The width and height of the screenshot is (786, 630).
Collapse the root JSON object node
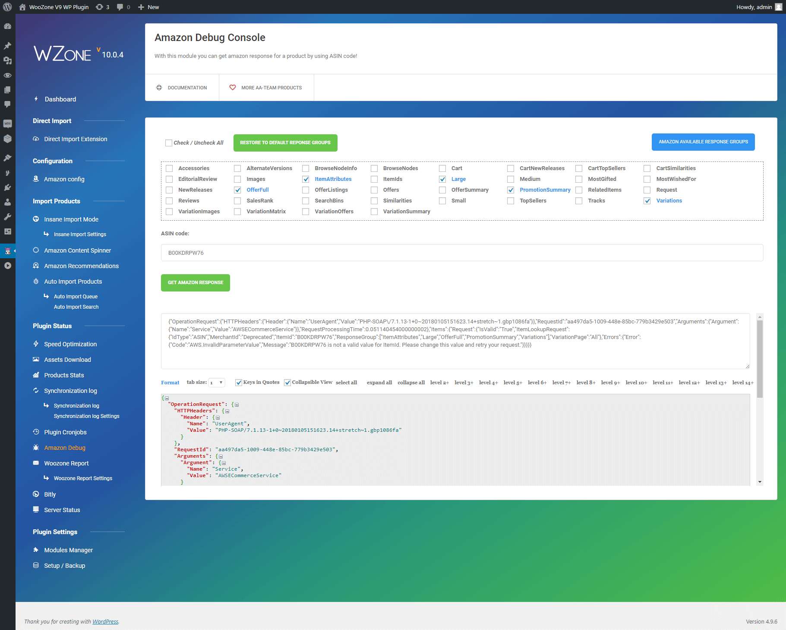[x=167, y=398]
